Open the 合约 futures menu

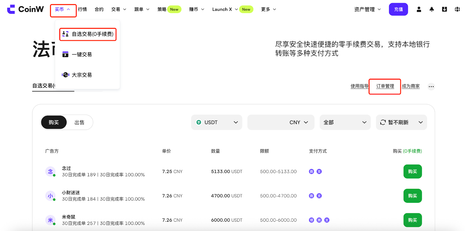99,9
